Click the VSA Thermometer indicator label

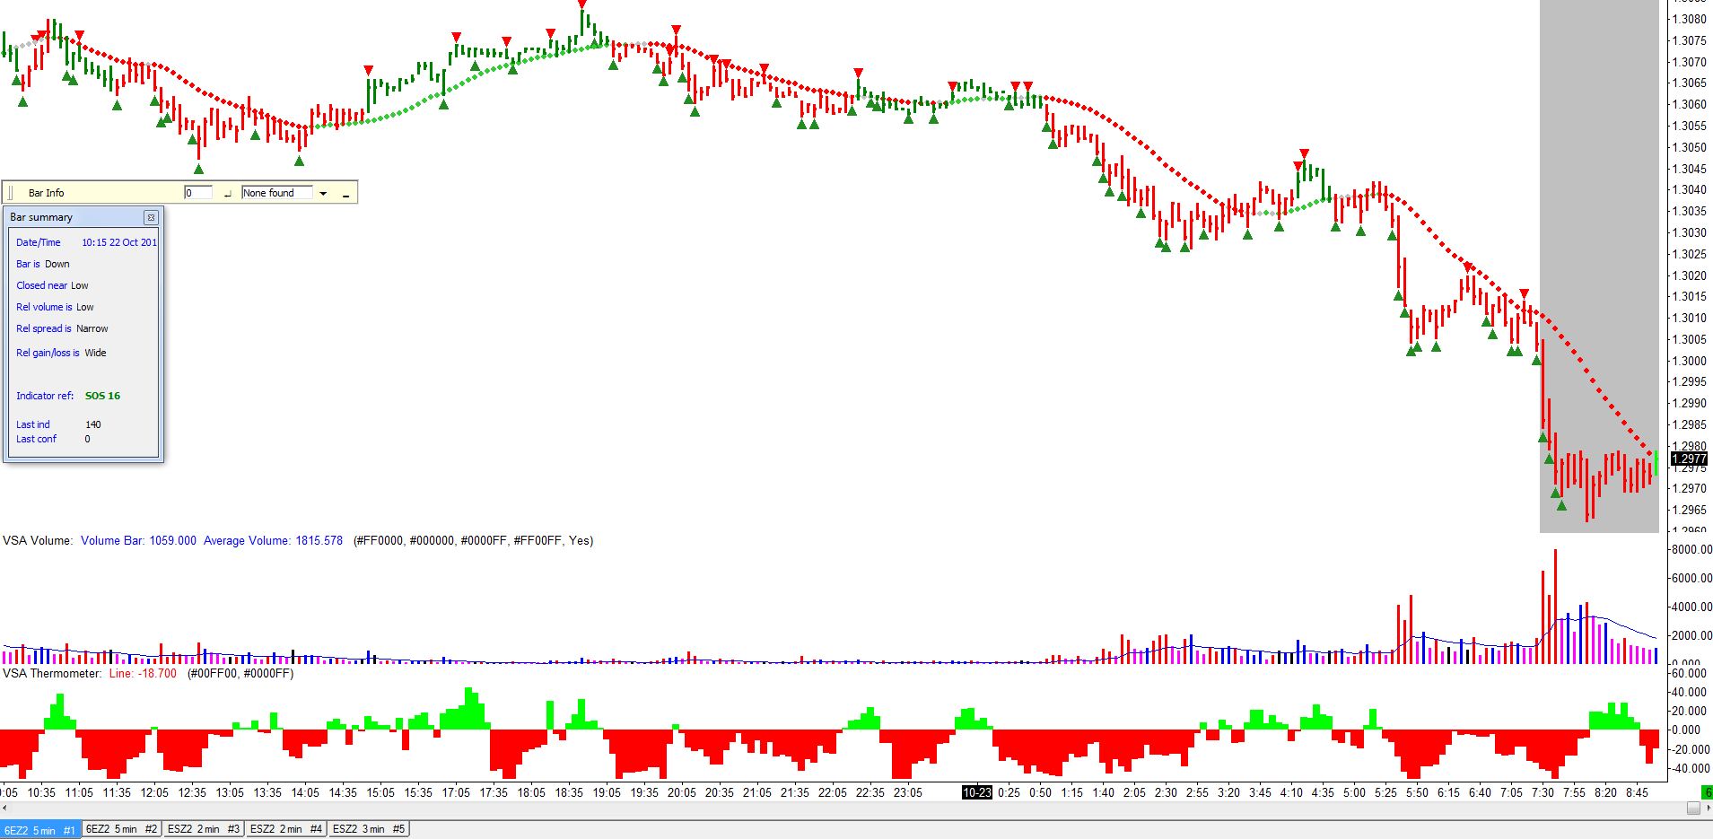(x=53, y=674)
